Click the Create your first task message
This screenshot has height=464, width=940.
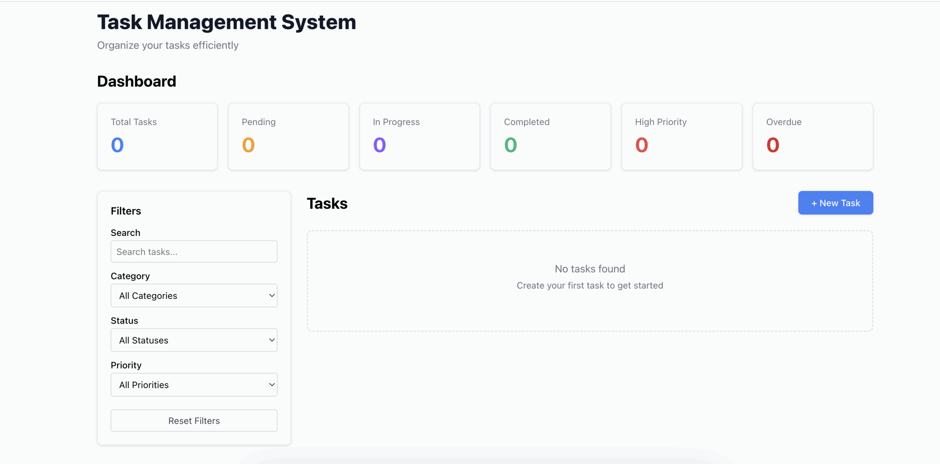click(x=590, y=285)
